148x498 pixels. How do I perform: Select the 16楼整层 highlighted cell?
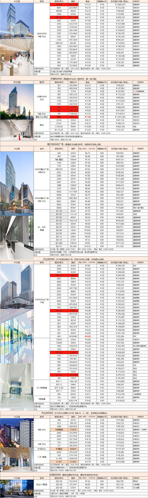click(x=59, y=430)
